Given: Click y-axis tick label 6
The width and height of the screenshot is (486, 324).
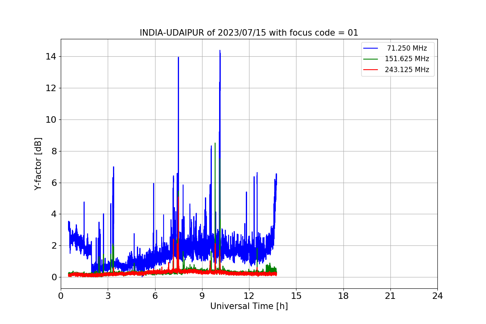Looking at the screenshot, I should pyautogui.click(x=53, y=183).
